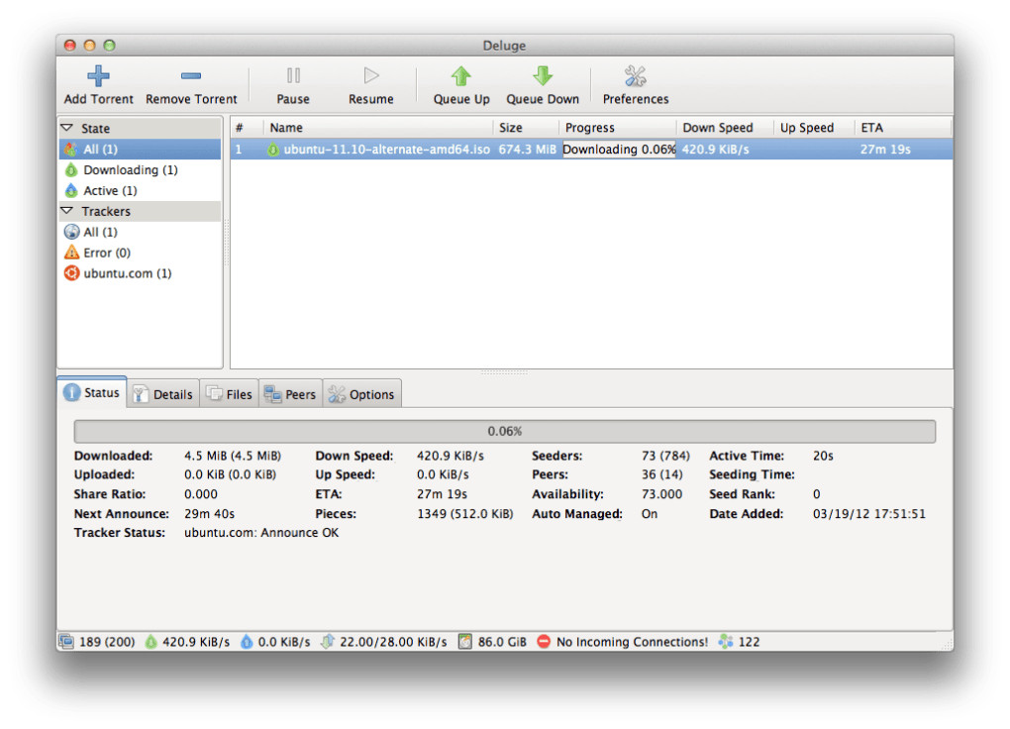Click the Details tab icon
This screenshot has width=1010, height=729.
coord(140,394)
